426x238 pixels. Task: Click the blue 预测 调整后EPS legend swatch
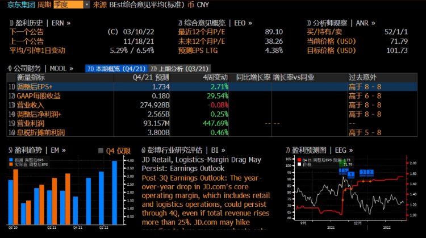[x=11, y=160]
